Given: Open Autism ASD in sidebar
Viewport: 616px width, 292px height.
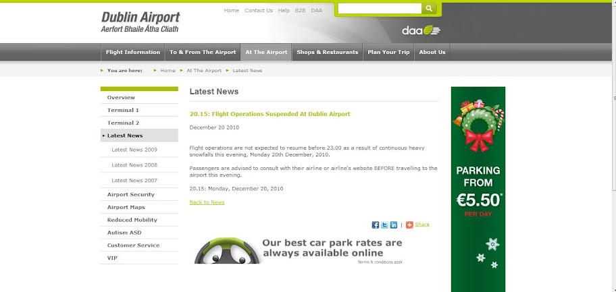Looking at the screenshot, I should tap(139, 233).
